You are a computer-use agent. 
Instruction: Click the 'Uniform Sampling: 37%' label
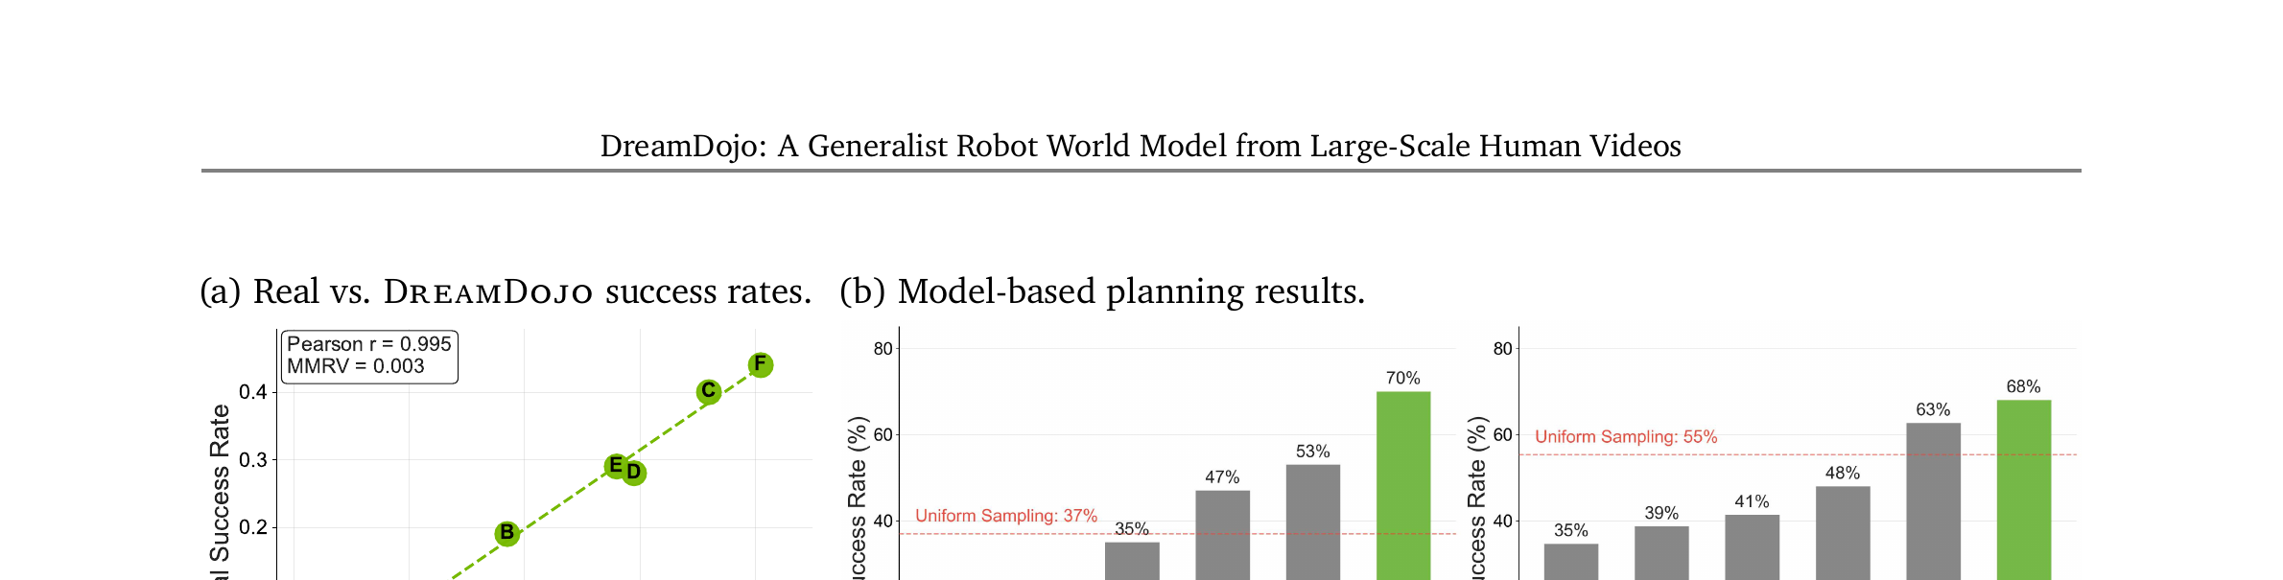click(x=1006, y=516)
